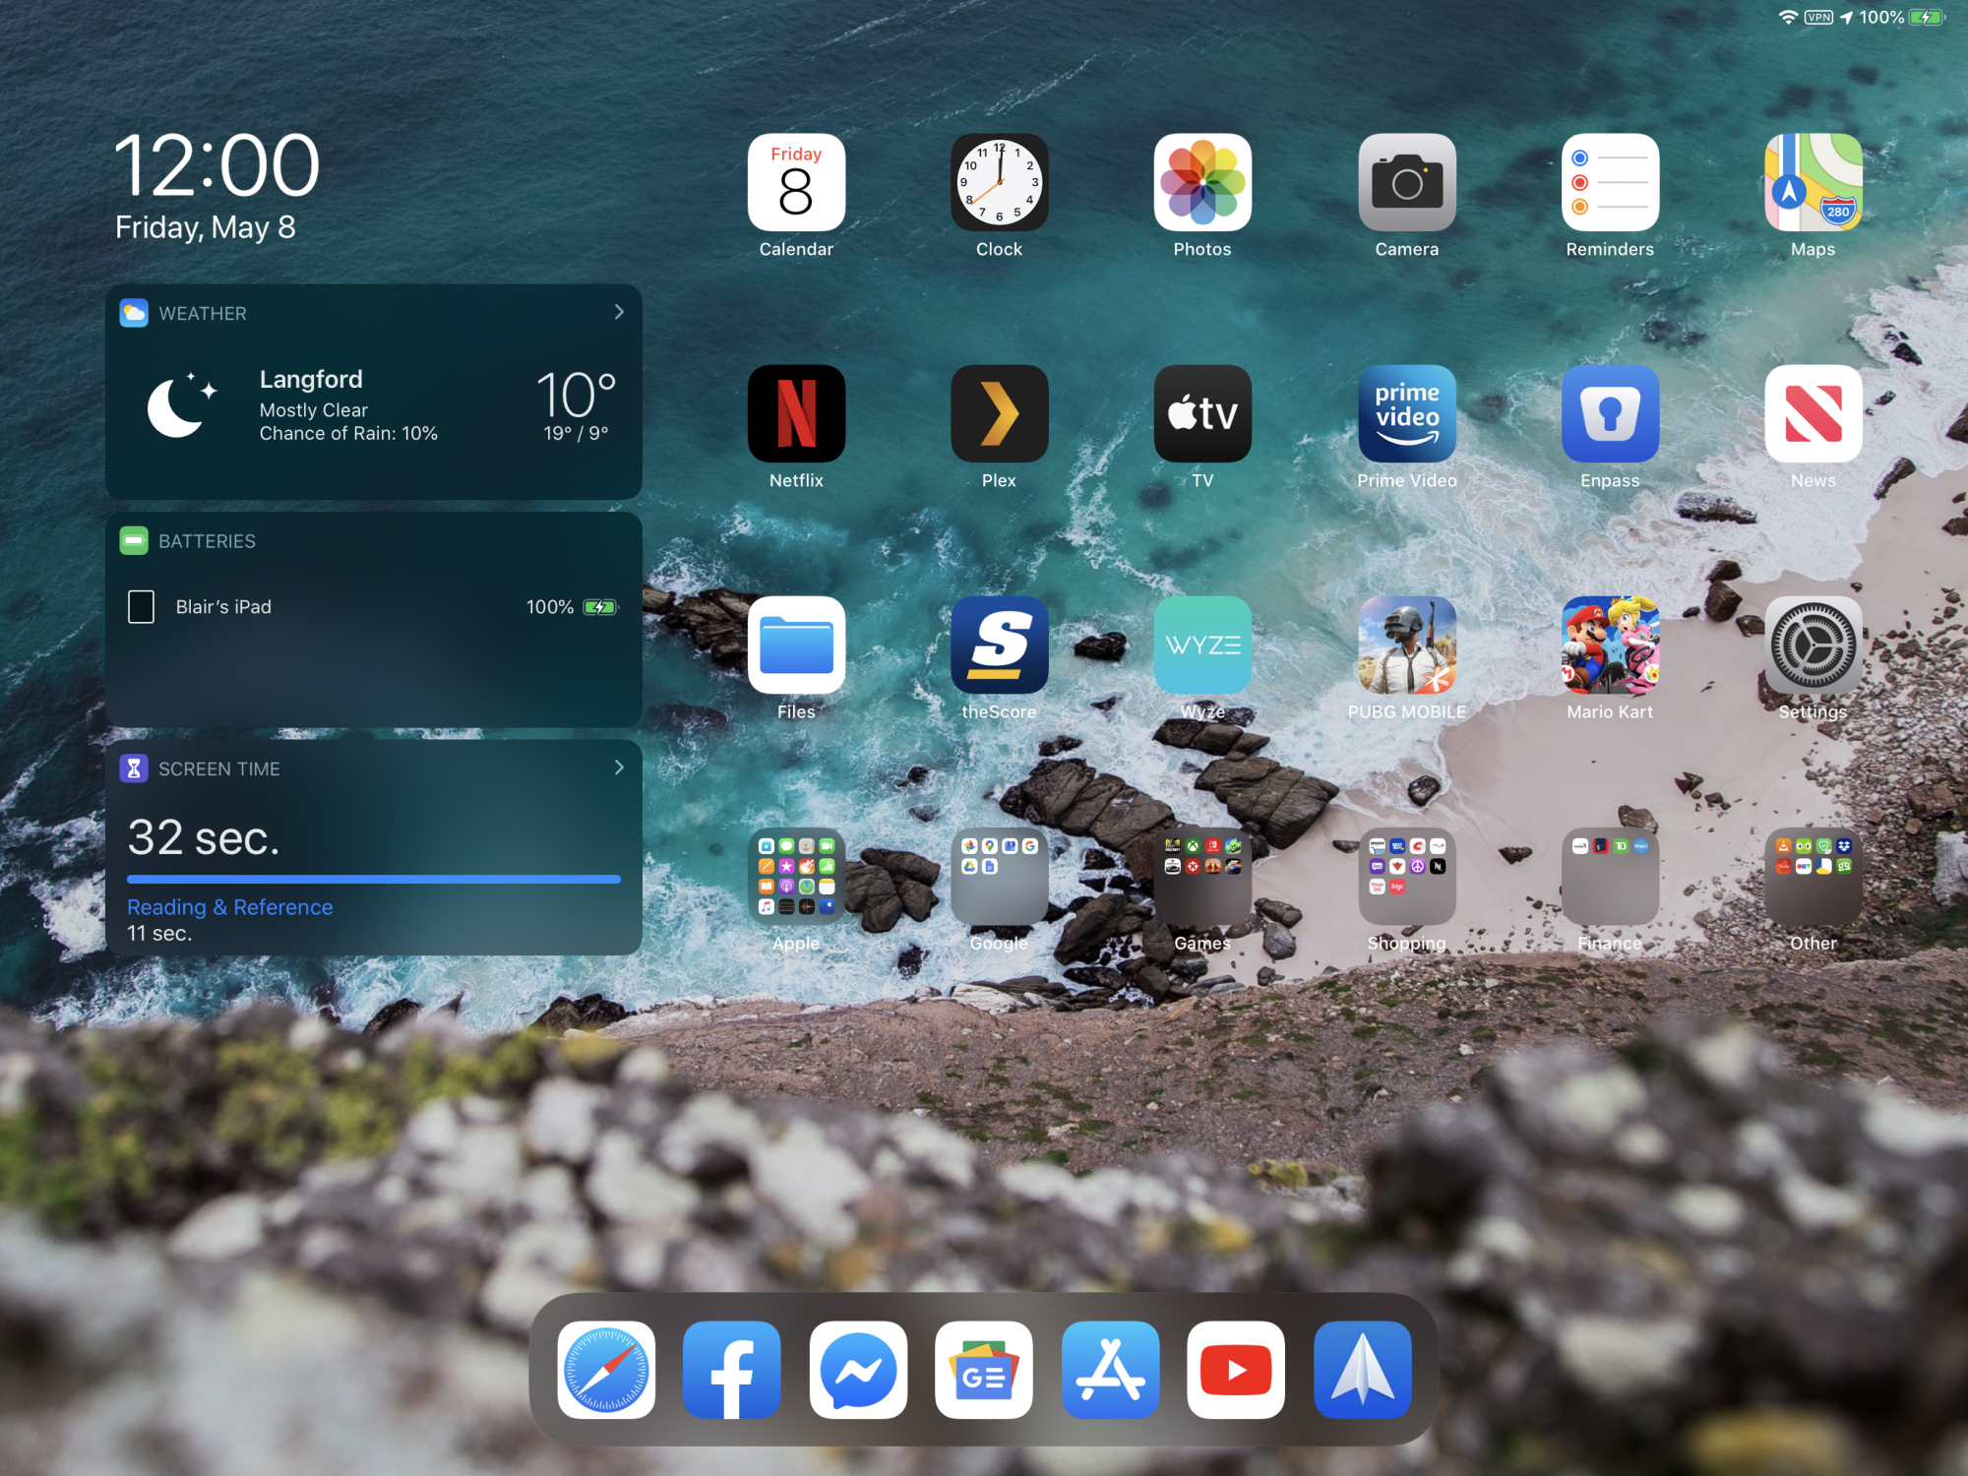The image size is (1968, 1476).
Task: Open the App Store from the dock
Action: [1110, 1370]
